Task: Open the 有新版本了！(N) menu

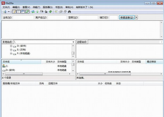Action: click(x=85, y=7)
